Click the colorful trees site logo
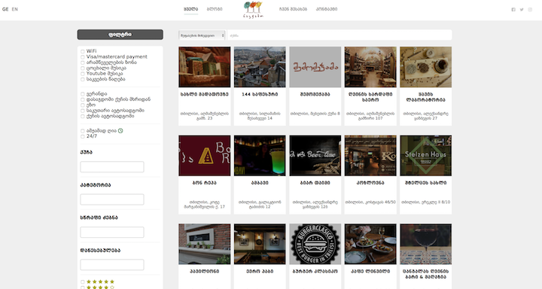This screenshot has width=542, height=289. (253, 9)
